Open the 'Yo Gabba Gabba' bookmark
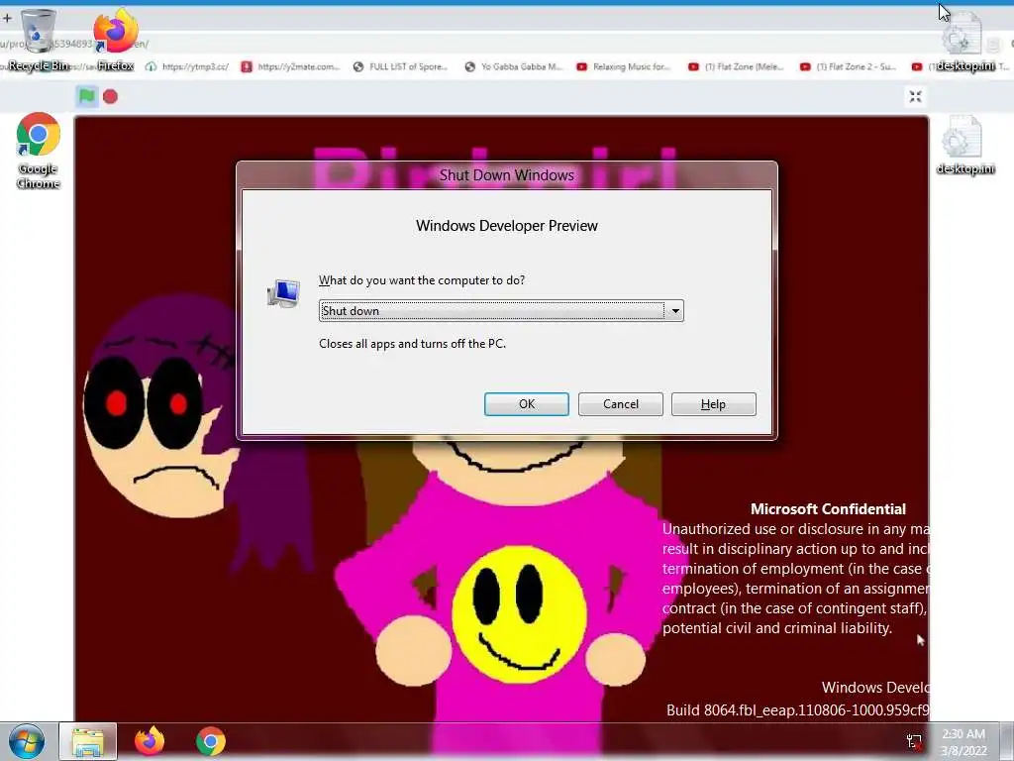The height and width of the screenshot is (761, 1014). [x=514, y=66]
